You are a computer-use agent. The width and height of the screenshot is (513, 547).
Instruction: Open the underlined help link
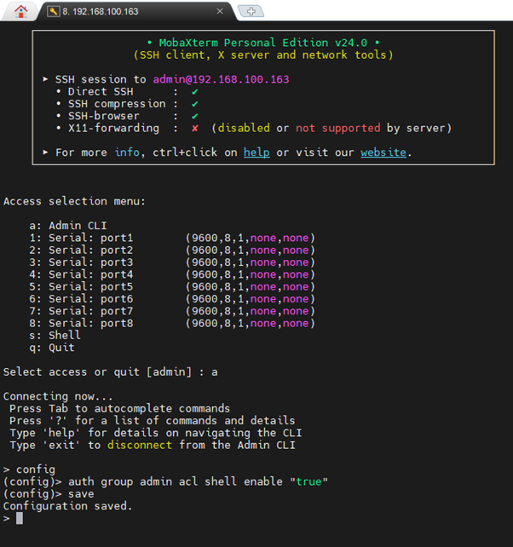point(256,153)
